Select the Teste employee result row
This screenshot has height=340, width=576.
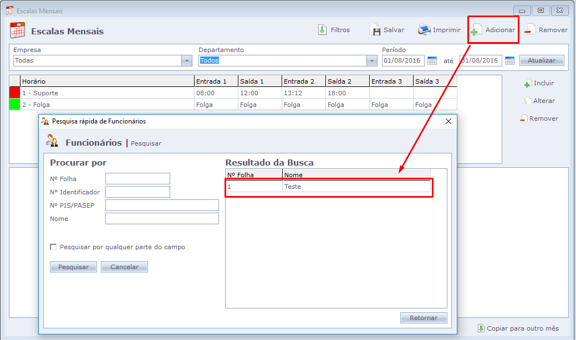(x=328, y=187)
